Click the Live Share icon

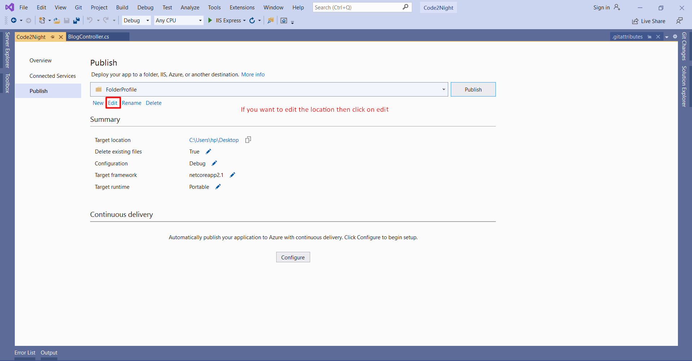635,21
